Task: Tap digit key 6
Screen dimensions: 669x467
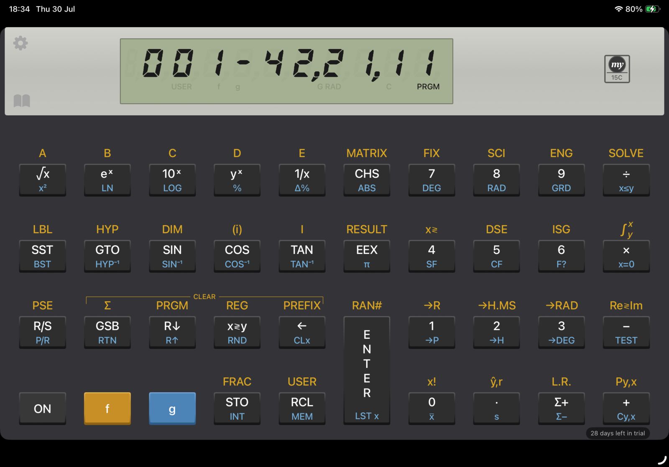Action: point(561,256)
